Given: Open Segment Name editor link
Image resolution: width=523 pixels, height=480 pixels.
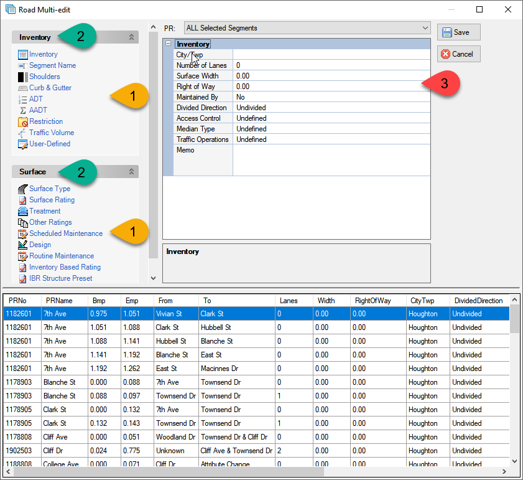Looking at the screenshot, I should pos(52,65).
